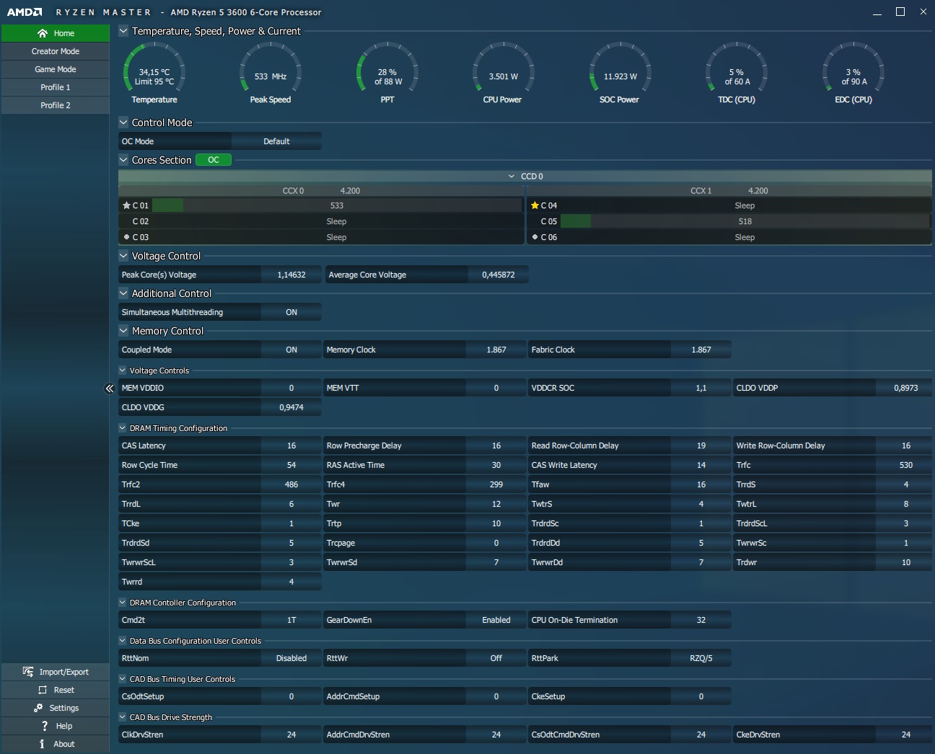Click the CAS Latency value 16
Viewport: 935px width, 754px height.
point(291,445)
